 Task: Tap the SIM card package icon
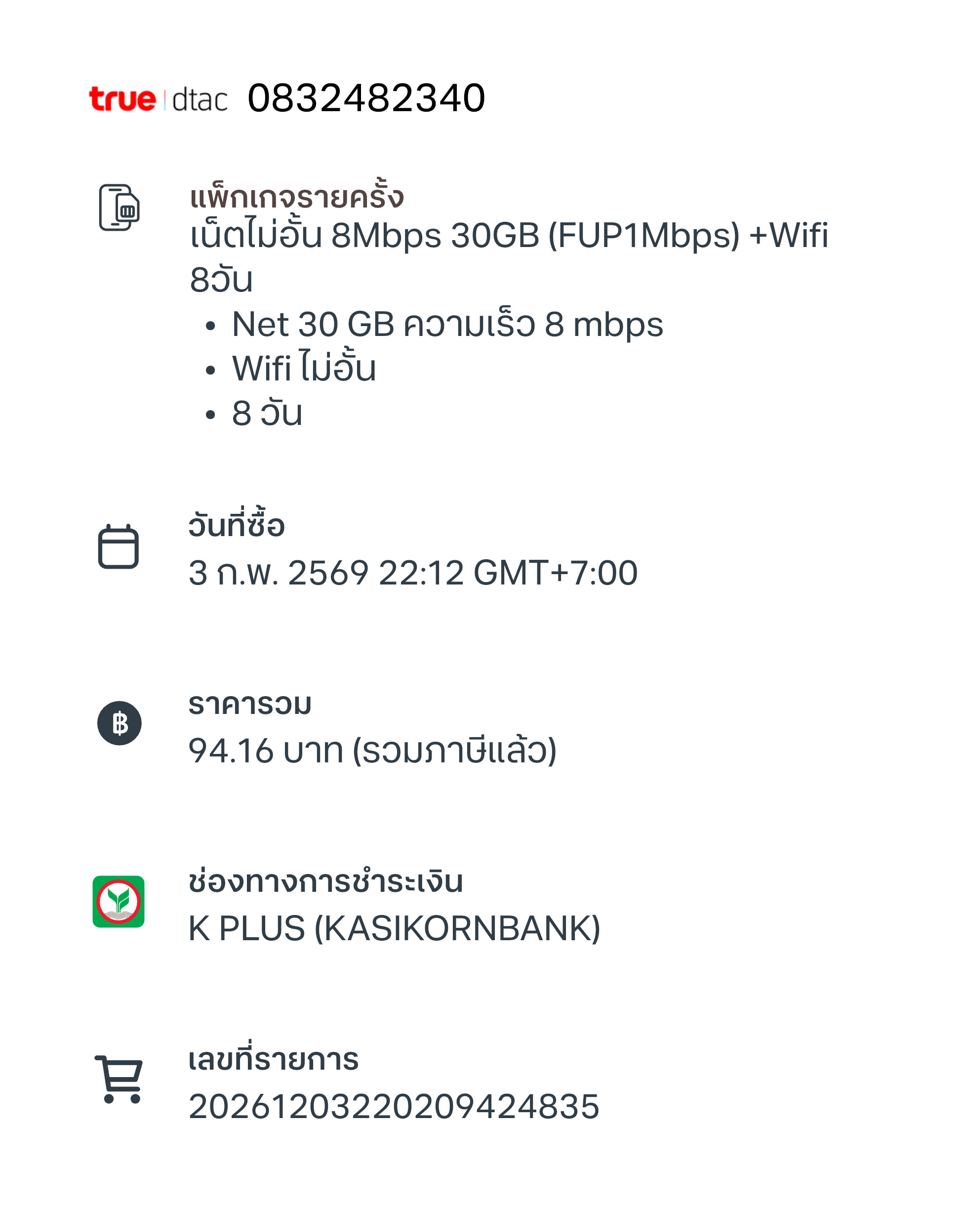(x=119, y=208)
